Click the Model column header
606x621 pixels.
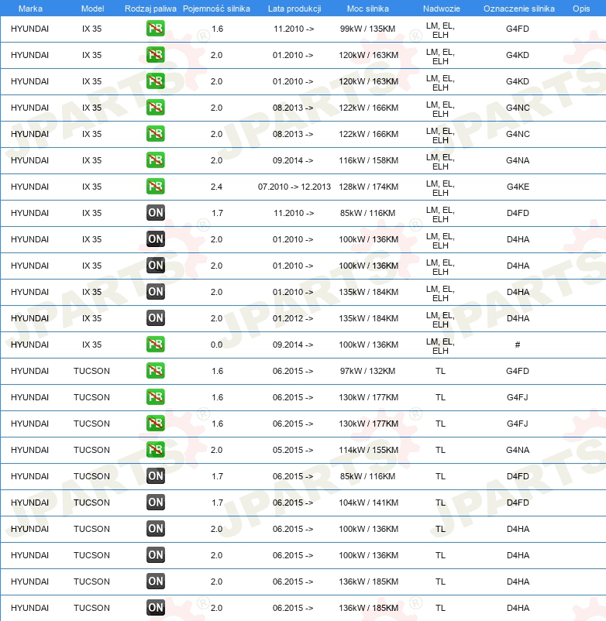coord(92,9)
